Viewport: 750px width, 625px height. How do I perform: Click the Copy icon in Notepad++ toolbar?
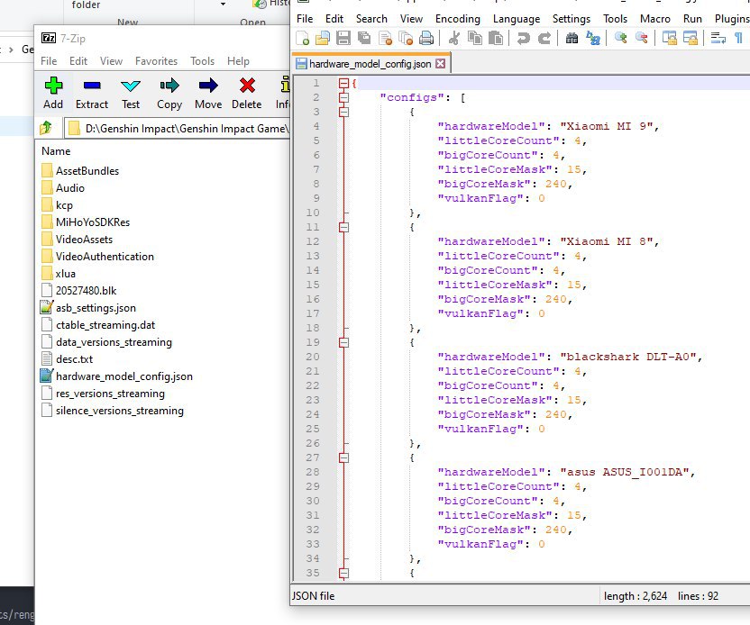tap(475, 38)
